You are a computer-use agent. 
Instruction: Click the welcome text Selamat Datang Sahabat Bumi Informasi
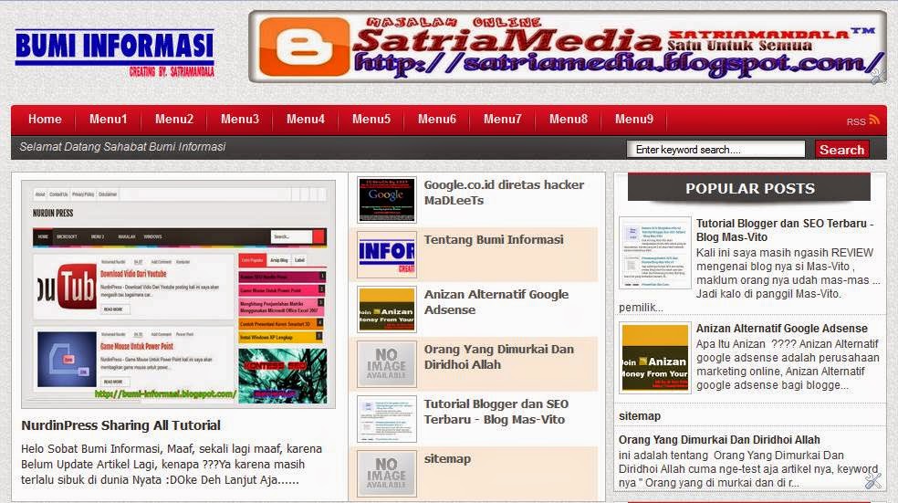point(122,147)
